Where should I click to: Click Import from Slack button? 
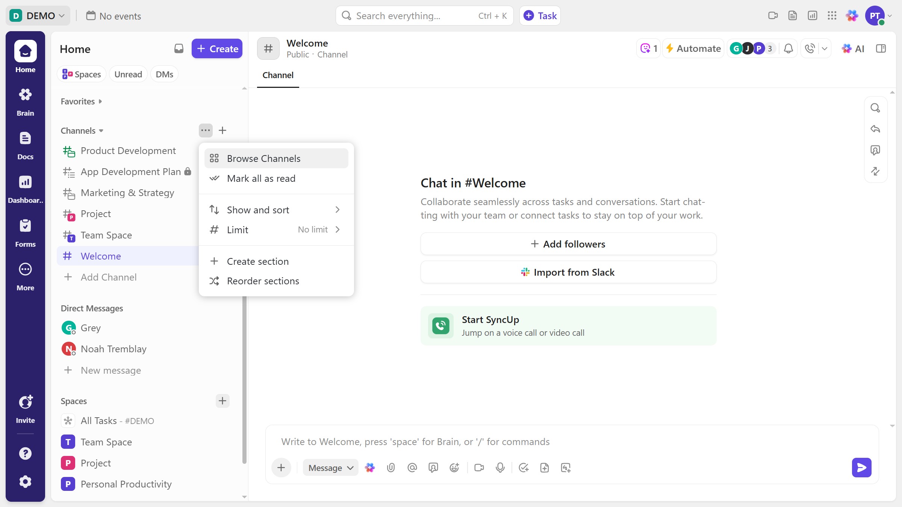tap(568, 272)
